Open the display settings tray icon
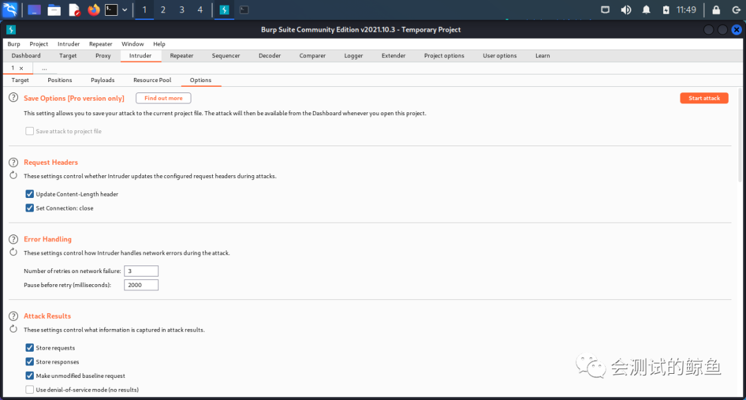 (605, 10)
